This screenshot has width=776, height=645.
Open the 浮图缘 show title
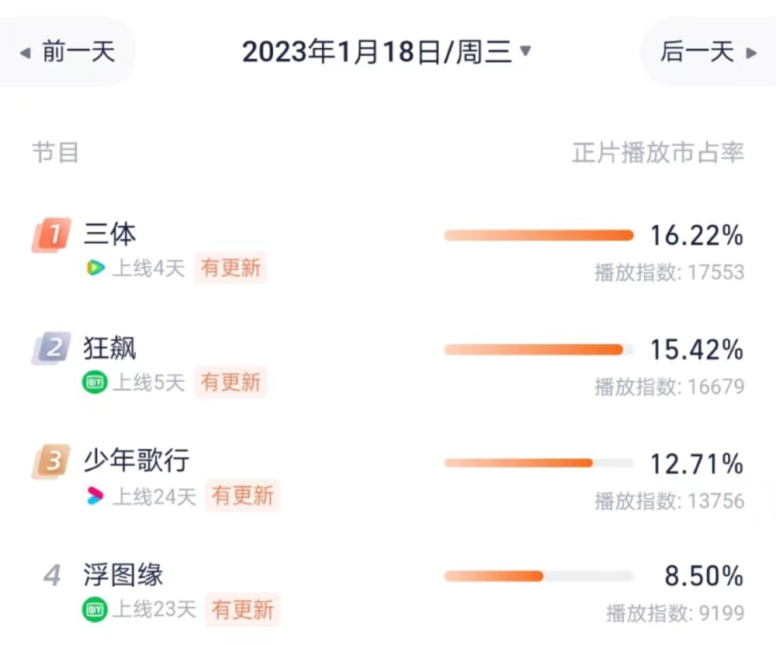tap(123, 574)
